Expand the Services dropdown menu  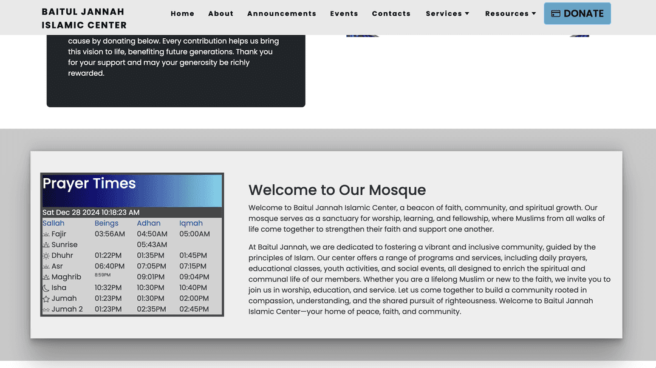[448, 13]
